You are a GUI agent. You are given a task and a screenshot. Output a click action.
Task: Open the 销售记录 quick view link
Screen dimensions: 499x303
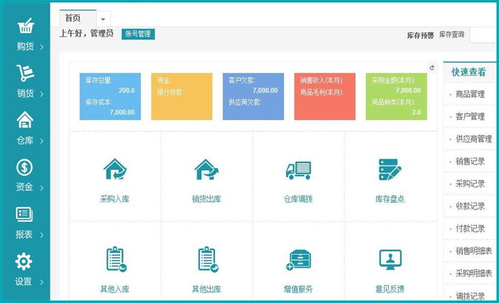click(x=470, y=161)
